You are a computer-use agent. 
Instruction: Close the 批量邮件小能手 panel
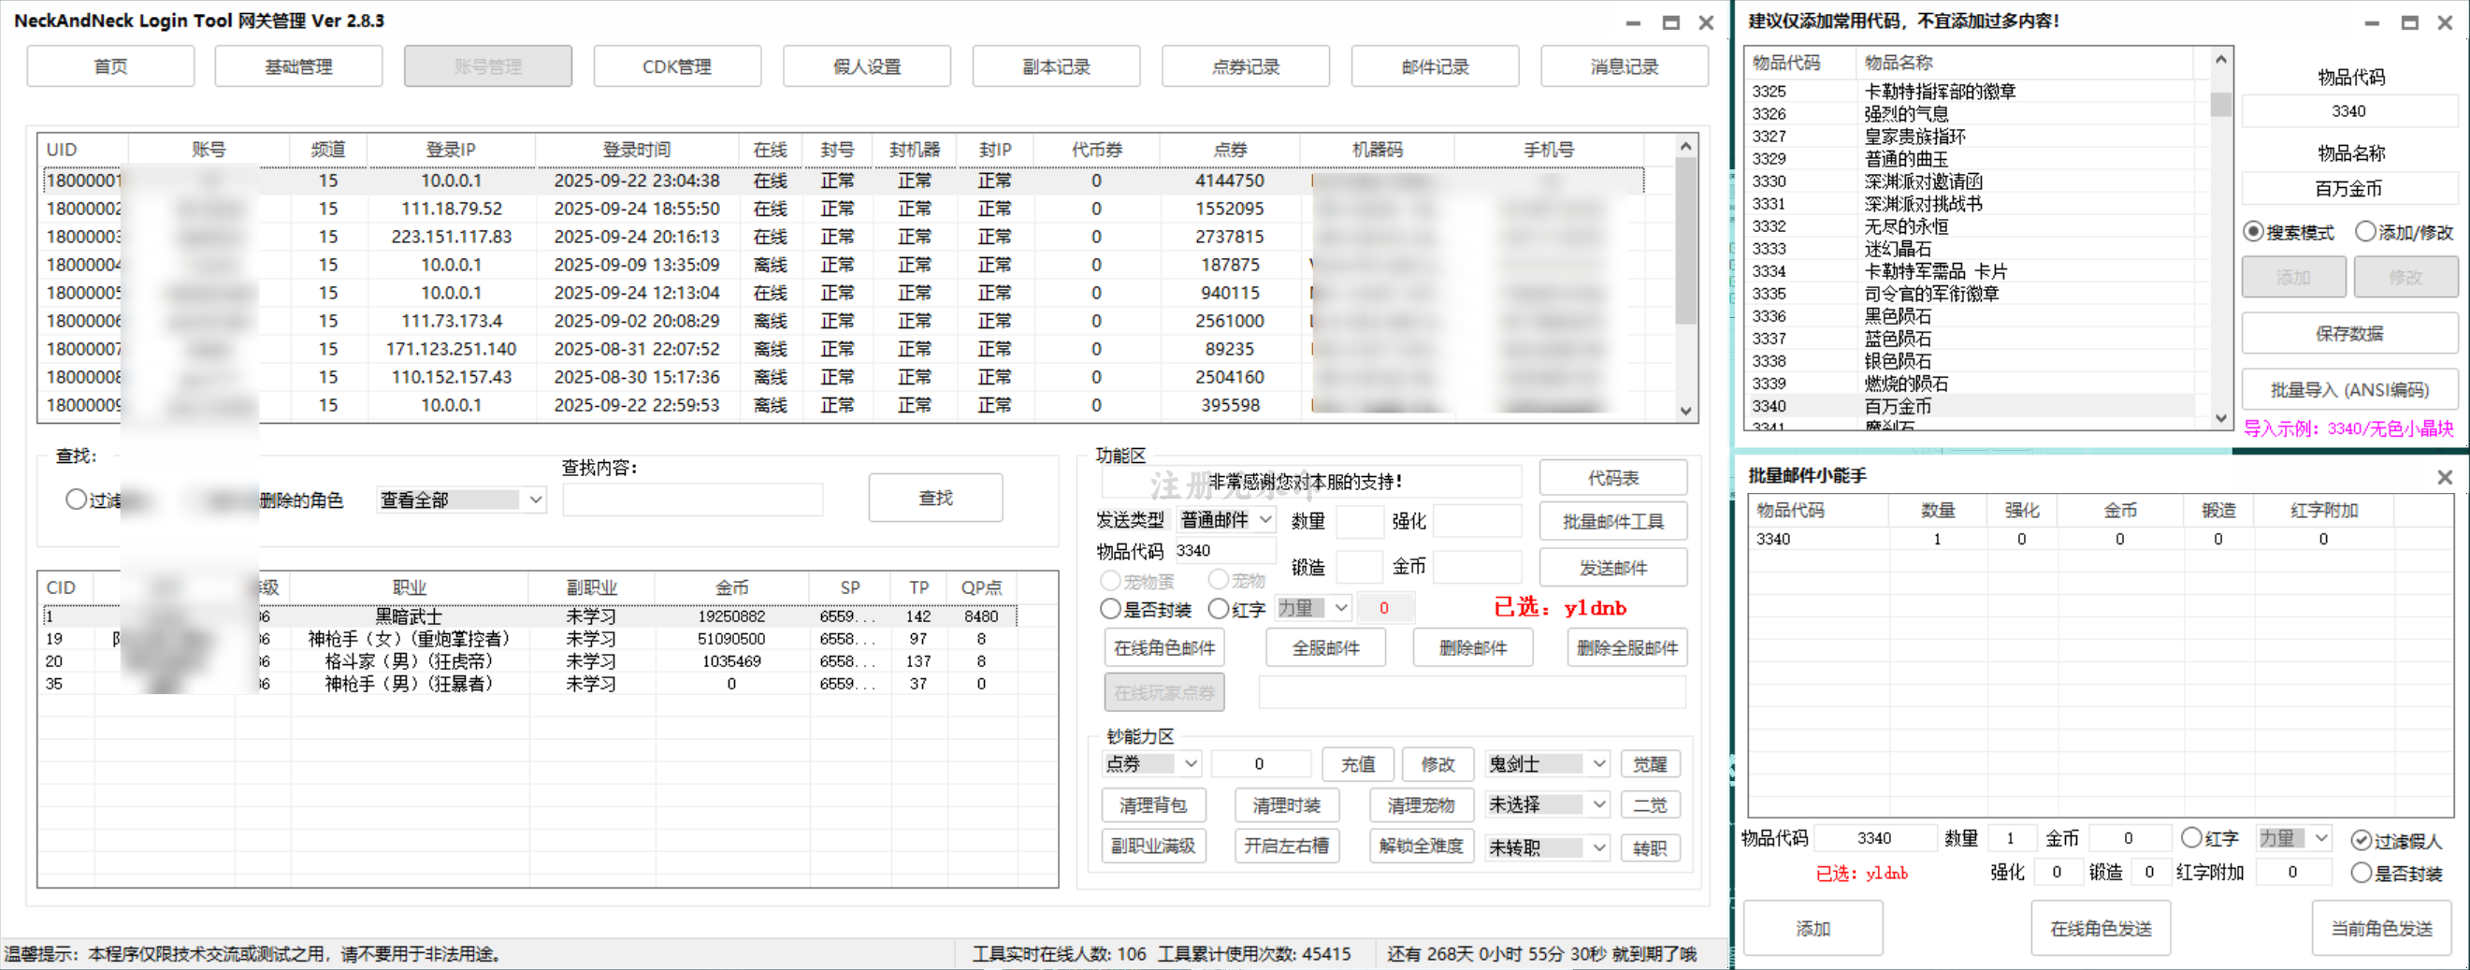point(2444,477)
